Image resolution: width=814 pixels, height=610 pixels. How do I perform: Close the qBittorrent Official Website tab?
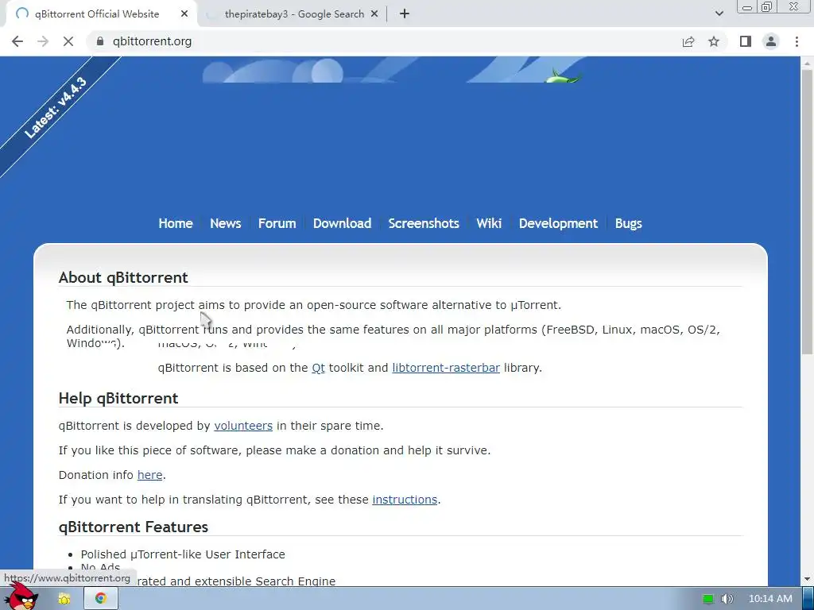click(x=184, y=14)
